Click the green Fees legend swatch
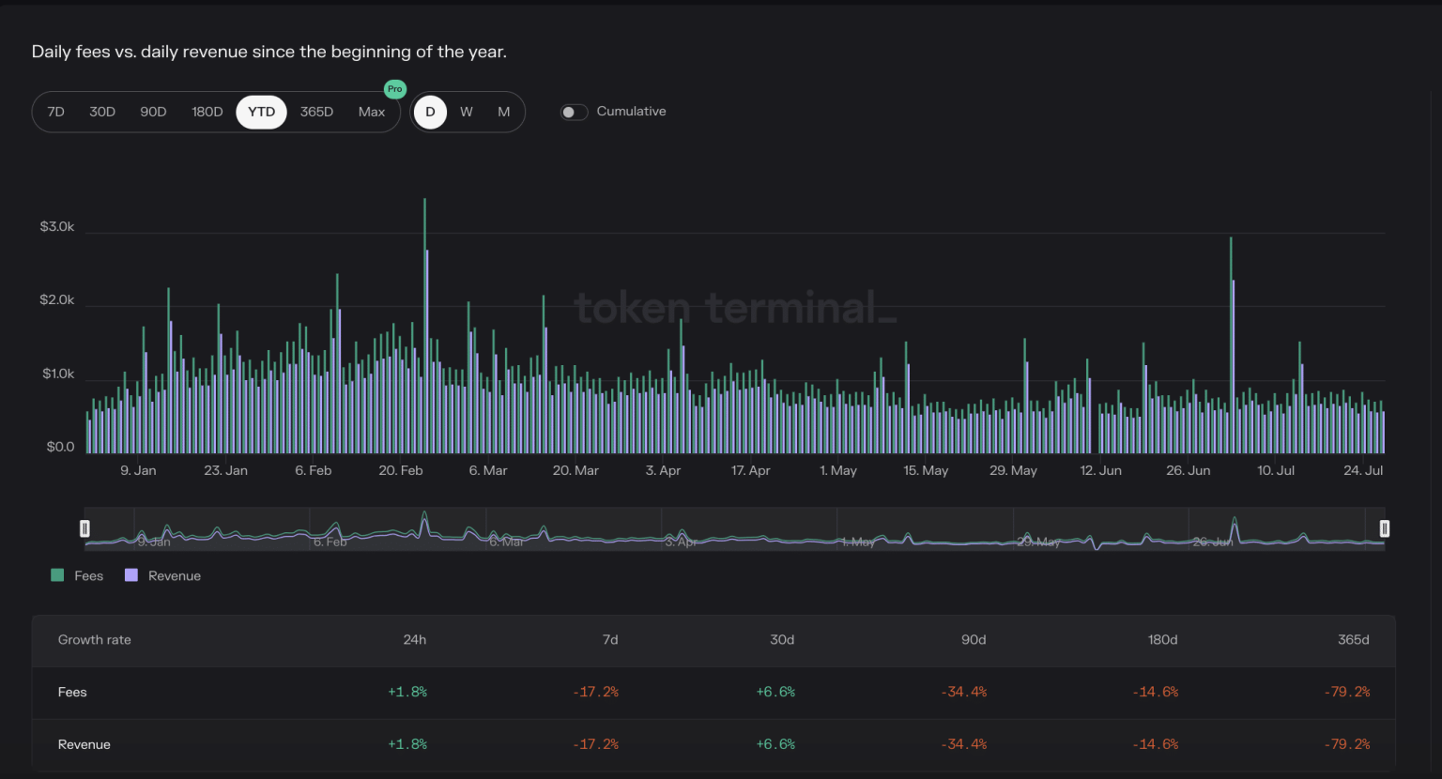 [56, 574]
